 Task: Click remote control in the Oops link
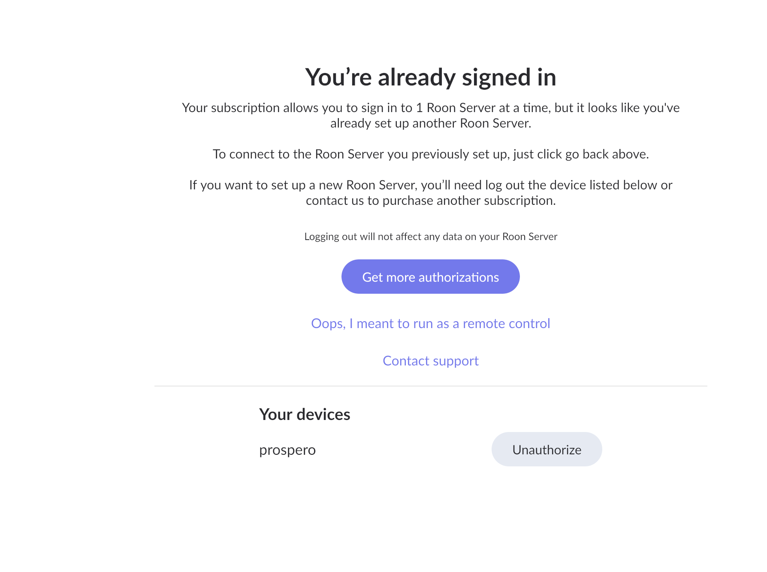506,323
